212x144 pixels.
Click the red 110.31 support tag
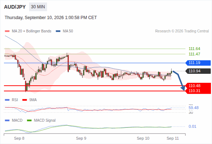pos(198,91)
